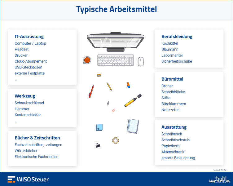Click the Kantenschleifer entry

(28, 115)
